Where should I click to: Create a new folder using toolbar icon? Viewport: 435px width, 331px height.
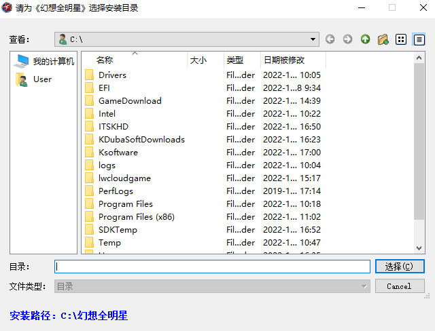click(383, 39)
